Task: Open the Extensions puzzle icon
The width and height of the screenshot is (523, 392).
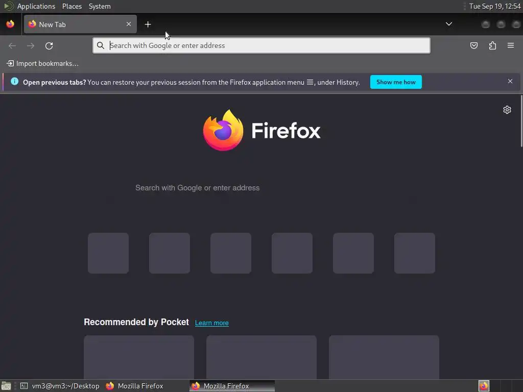Action: click(x=492, y=45)
